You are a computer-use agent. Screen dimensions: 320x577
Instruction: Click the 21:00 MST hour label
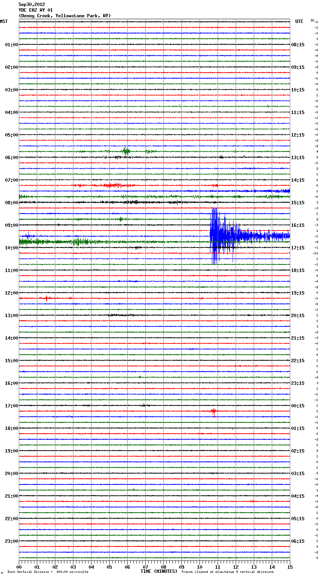point(12,496)
